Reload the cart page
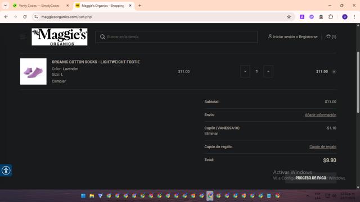 coord(25,17)
